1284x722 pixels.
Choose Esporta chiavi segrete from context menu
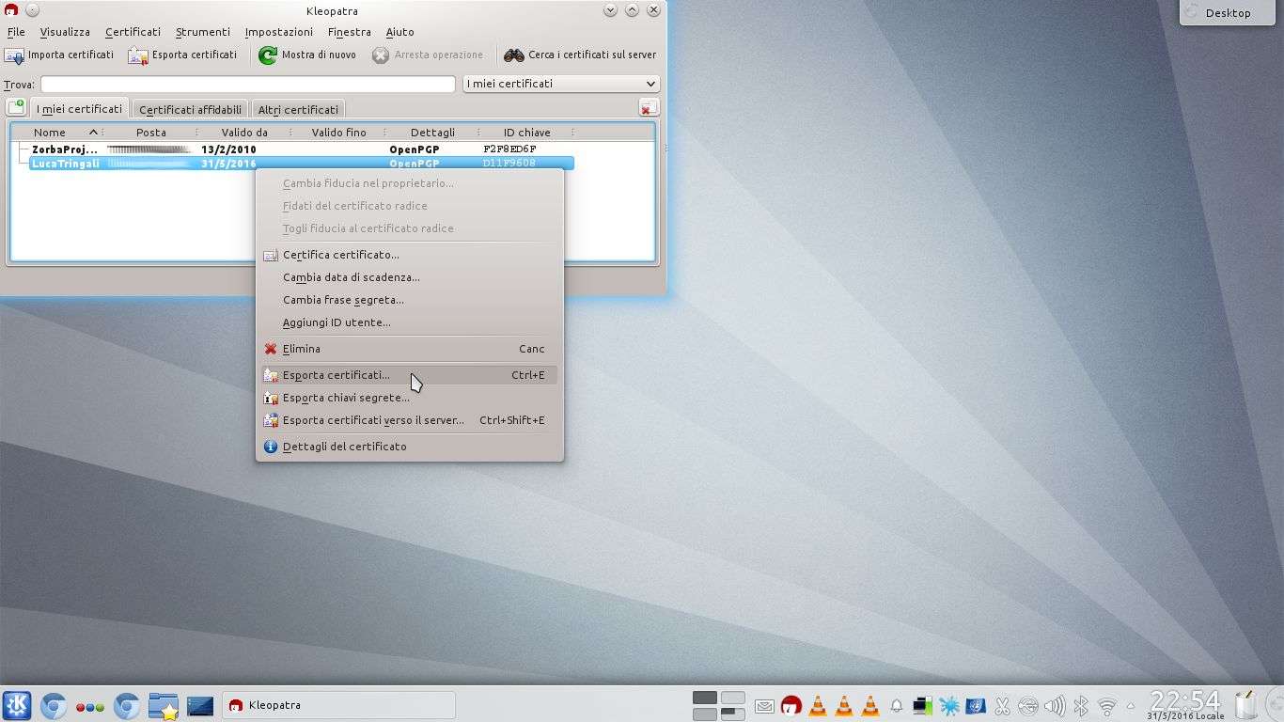pos(346,398)
